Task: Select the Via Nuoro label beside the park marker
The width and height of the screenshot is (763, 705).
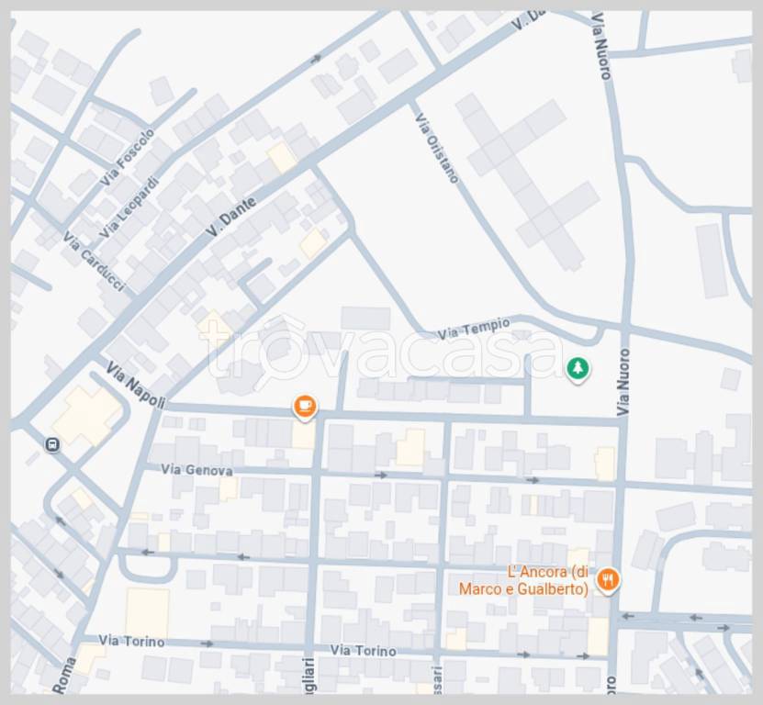Action: tap(623, 381)
